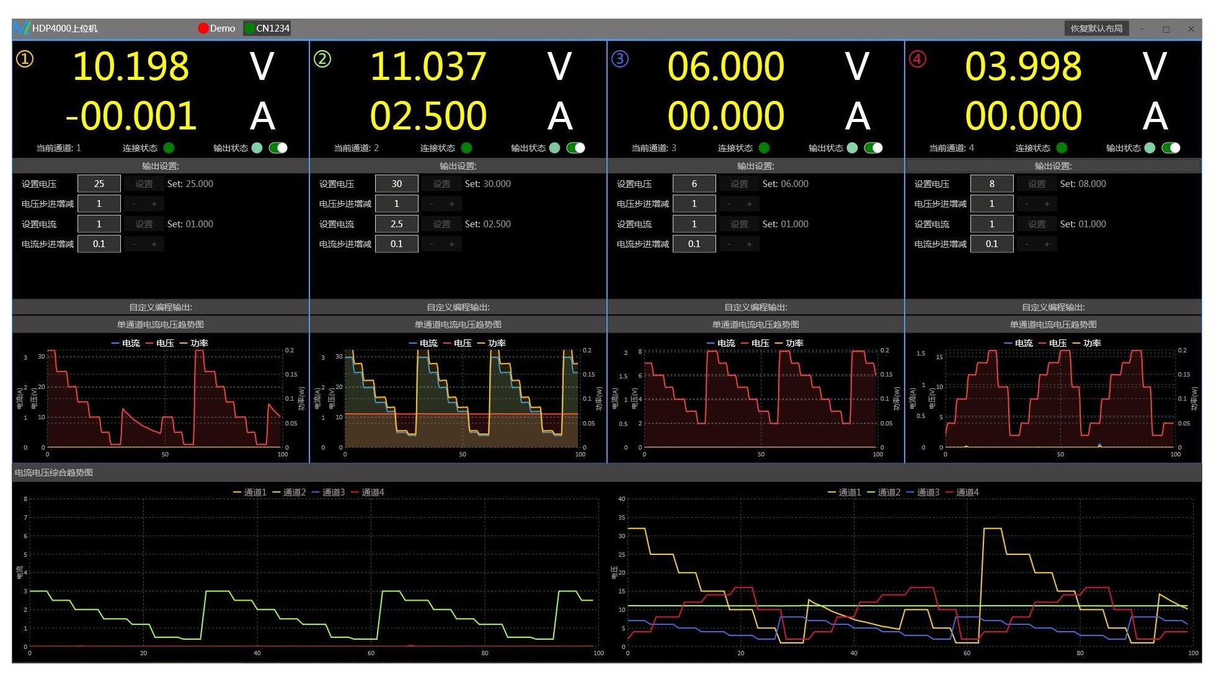Viewport: 1219px width, 680px height.
Task: Click the red Demo indicator dot
Action: click(x=203, y=28)
